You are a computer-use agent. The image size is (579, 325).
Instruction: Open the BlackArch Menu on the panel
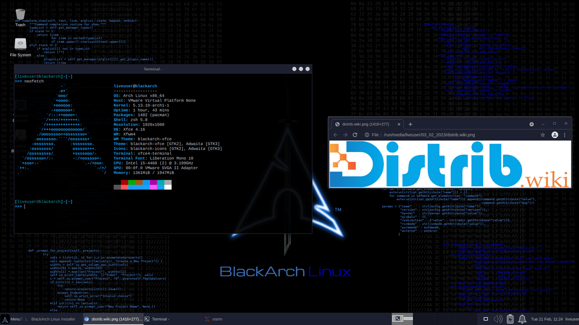point(11,319)
